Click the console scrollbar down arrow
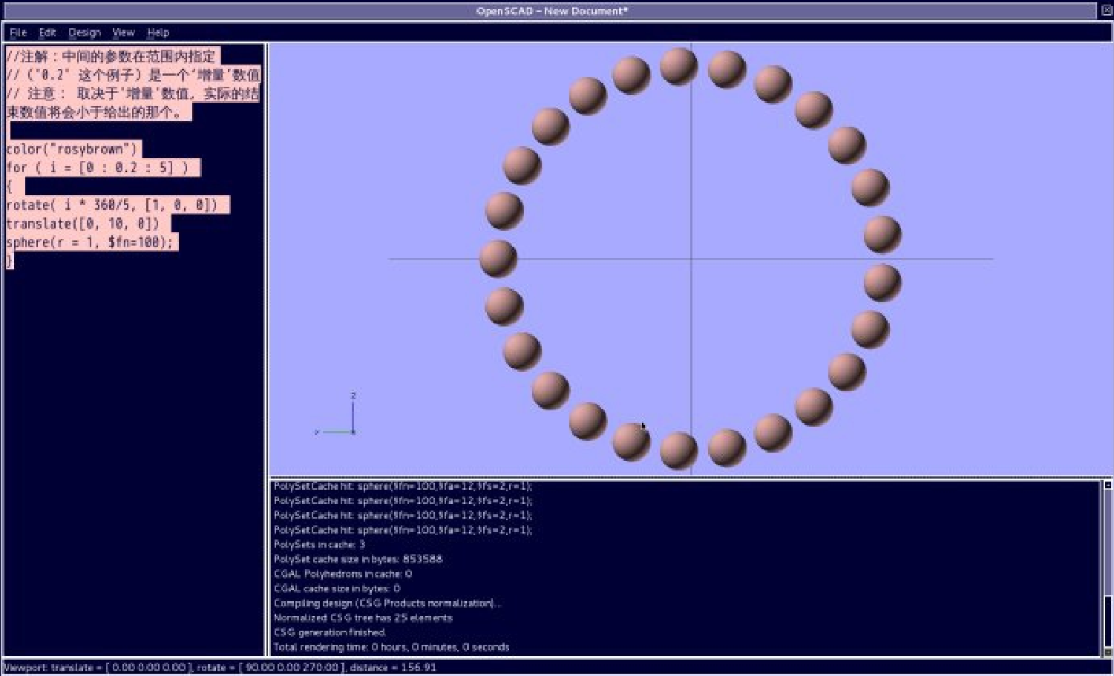This screenshot has height=676, width=1114. click(x=1107, y=652)
